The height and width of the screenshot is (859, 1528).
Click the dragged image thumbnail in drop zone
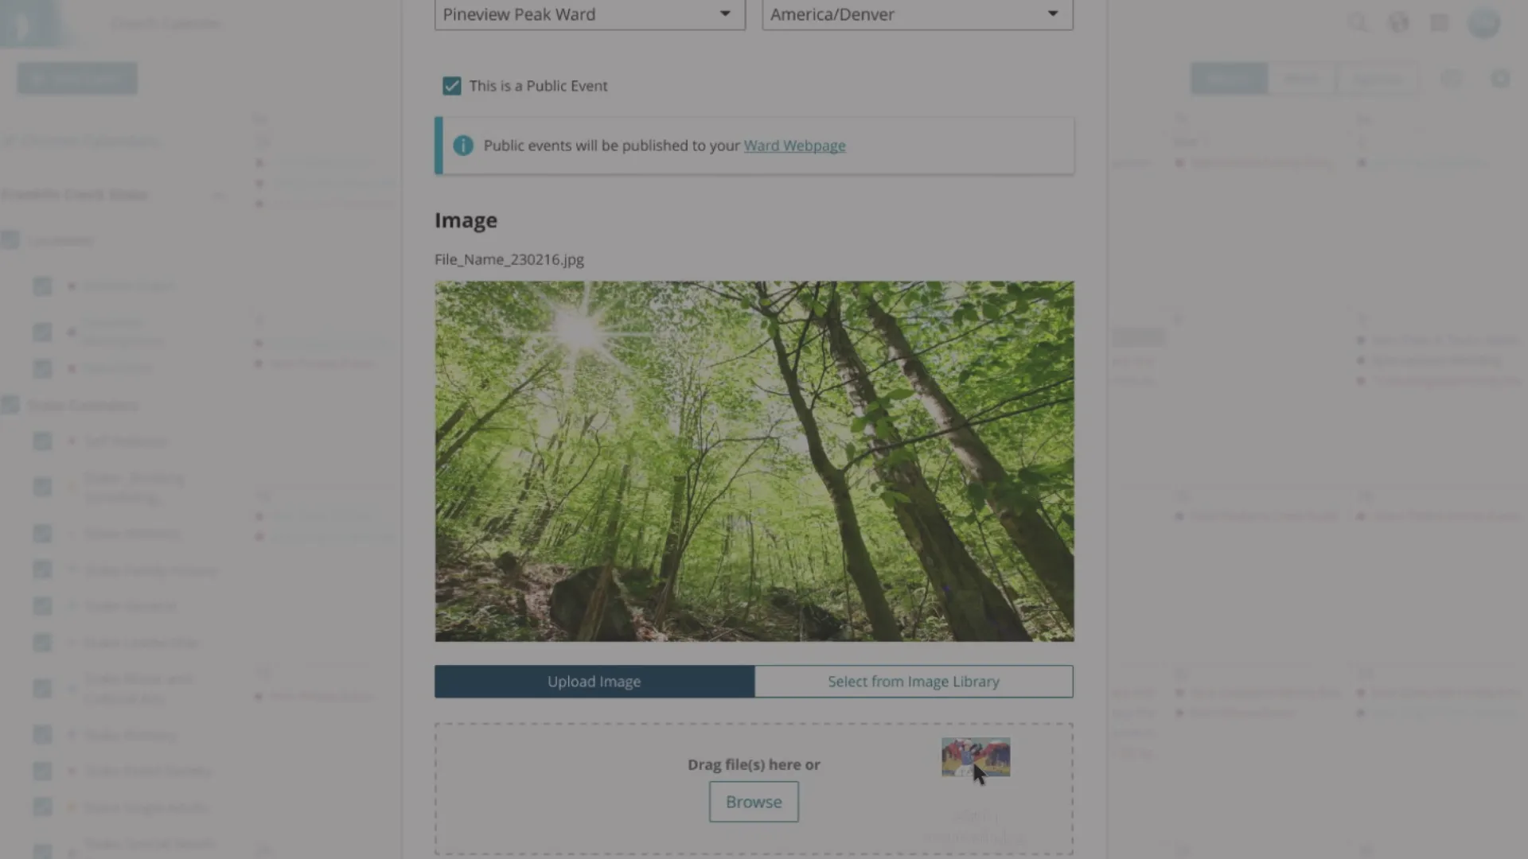976,757
